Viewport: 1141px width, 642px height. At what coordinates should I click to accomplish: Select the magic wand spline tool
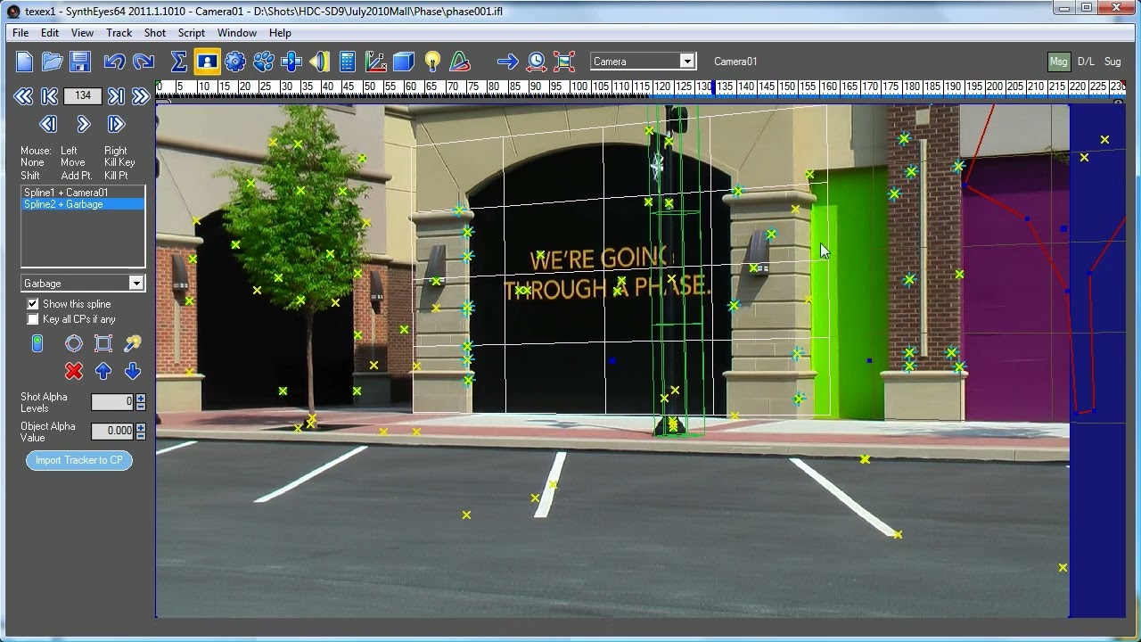[x=133, y=344]
